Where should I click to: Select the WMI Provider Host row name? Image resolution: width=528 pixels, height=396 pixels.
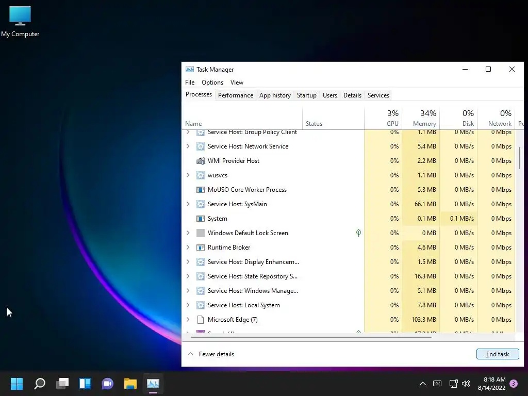coord(234,161)
